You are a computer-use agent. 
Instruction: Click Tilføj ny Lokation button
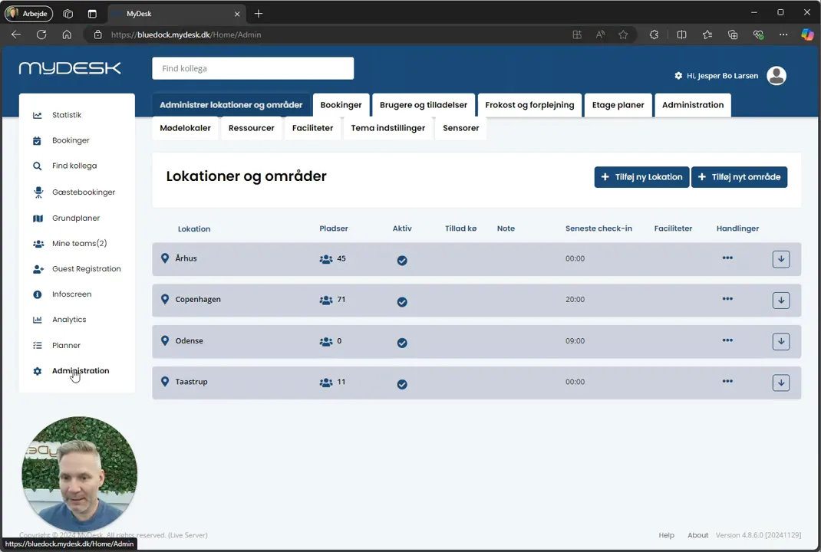point(641,177)
